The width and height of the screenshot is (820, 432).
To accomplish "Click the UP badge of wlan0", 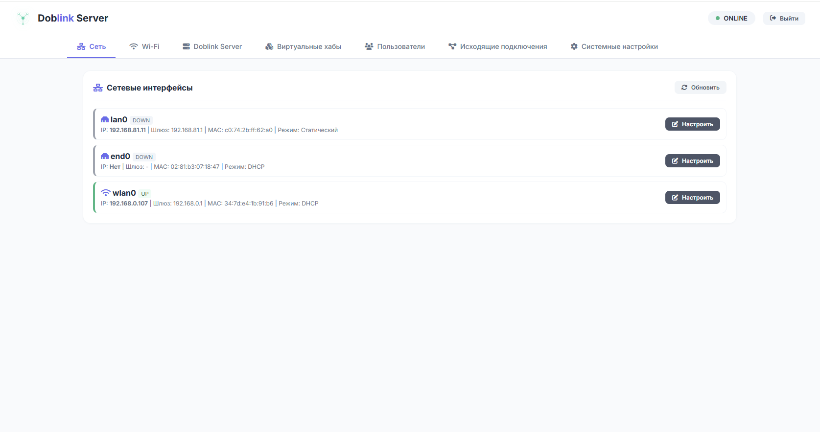I will coord(145,194).
